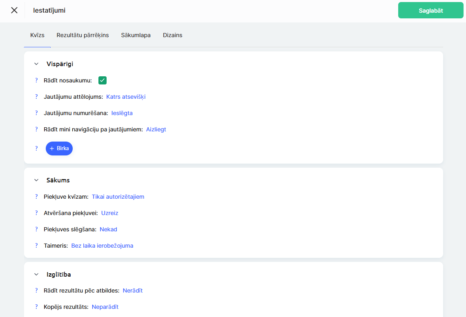The height and width of the screenshot is (317, 466).
Task: Open the Dizains tab
Action: click(x=172, y=35)
